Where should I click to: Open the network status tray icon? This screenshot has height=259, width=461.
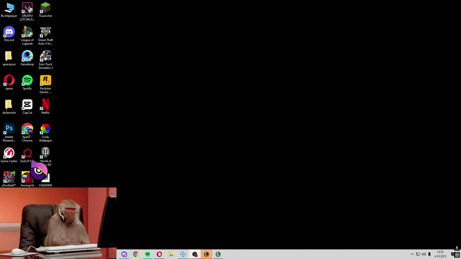[x=418, y=254]
